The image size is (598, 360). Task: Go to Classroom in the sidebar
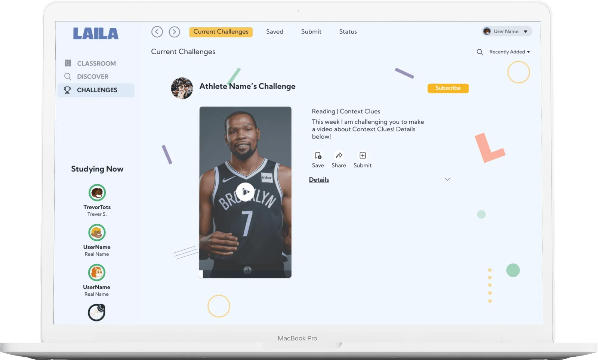[x=96, y=64]
